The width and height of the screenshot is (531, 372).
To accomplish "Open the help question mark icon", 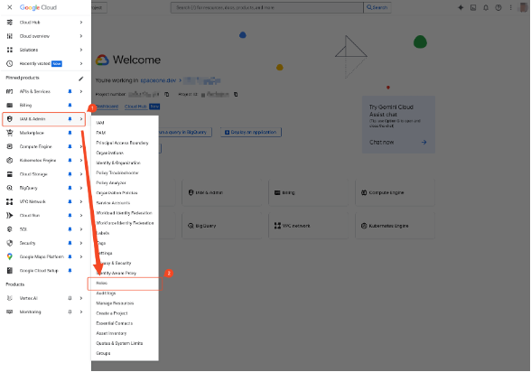I will point(498,7).
